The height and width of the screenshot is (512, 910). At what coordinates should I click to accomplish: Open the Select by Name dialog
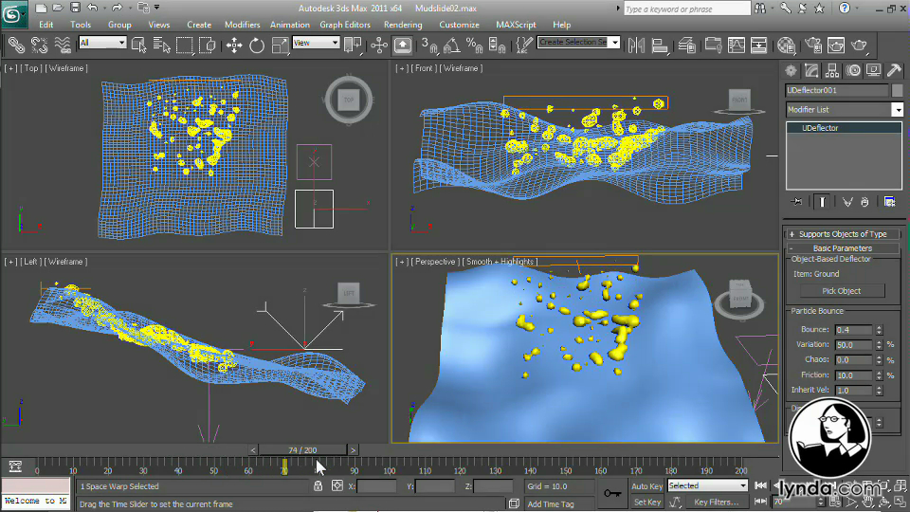pos(161,45)
